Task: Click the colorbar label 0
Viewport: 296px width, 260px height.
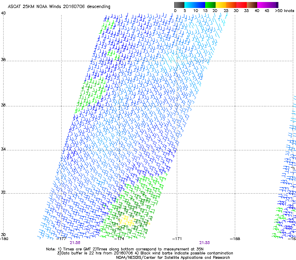Action: [175, 11]
